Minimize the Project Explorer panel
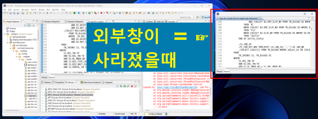318x119 pixels. point(34,21)
